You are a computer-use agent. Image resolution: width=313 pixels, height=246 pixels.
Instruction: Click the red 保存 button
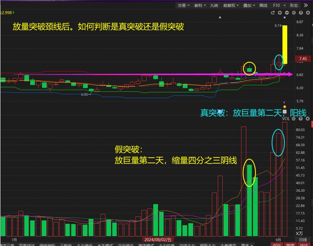click(x=277, y=245)
